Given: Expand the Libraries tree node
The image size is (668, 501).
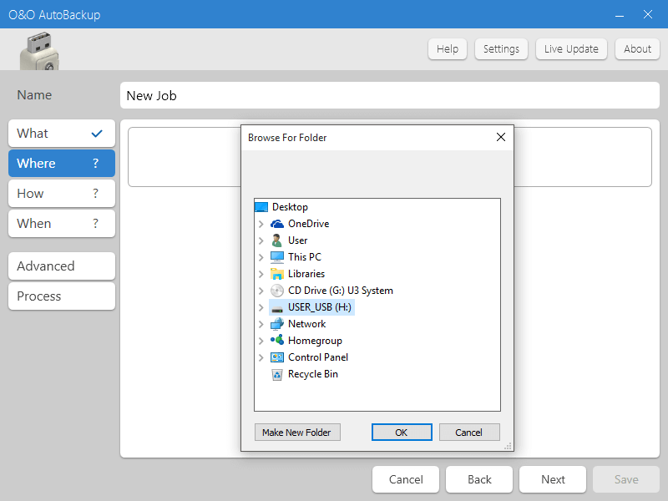Looking at the screenshot, I should [x=261, y=274].
